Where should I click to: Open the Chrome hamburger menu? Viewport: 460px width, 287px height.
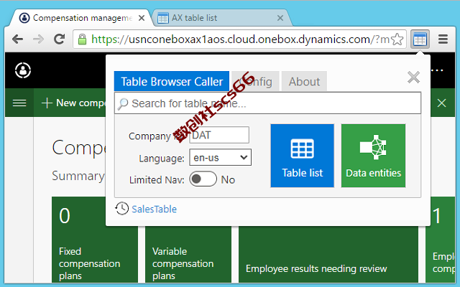(x=443, y=39)
